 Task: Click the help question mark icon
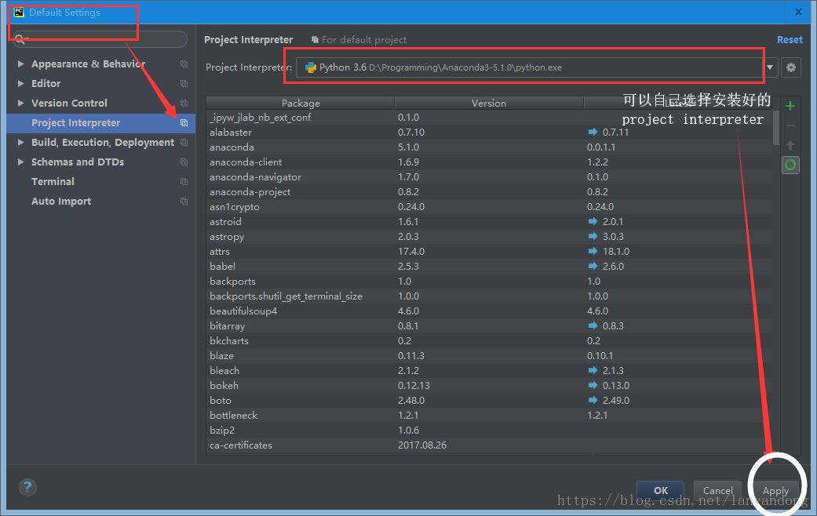pos(27,487)
